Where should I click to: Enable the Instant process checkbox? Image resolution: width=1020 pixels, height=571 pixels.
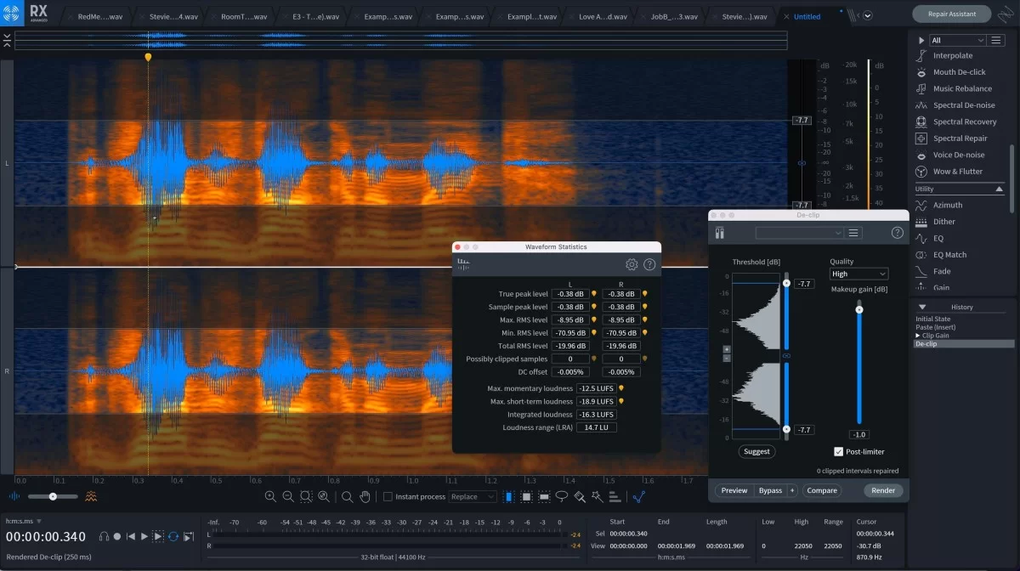tap(388, 497)
